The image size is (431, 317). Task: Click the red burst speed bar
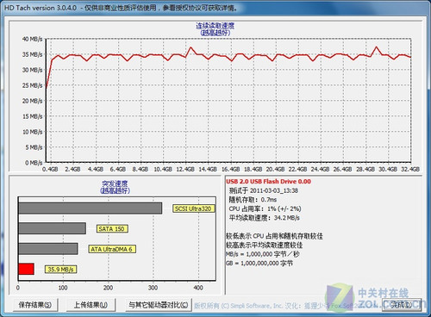(x=26, y=269)
